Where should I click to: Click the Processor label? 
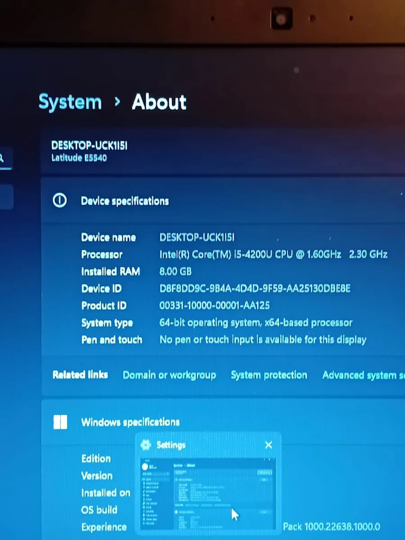click(102, 254)
